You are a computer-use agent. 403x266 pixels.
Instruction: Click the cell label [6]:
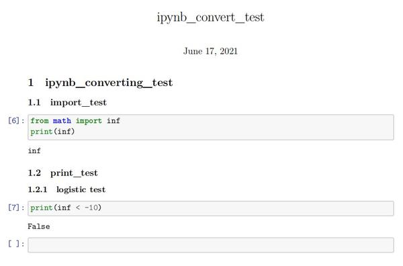16,120
